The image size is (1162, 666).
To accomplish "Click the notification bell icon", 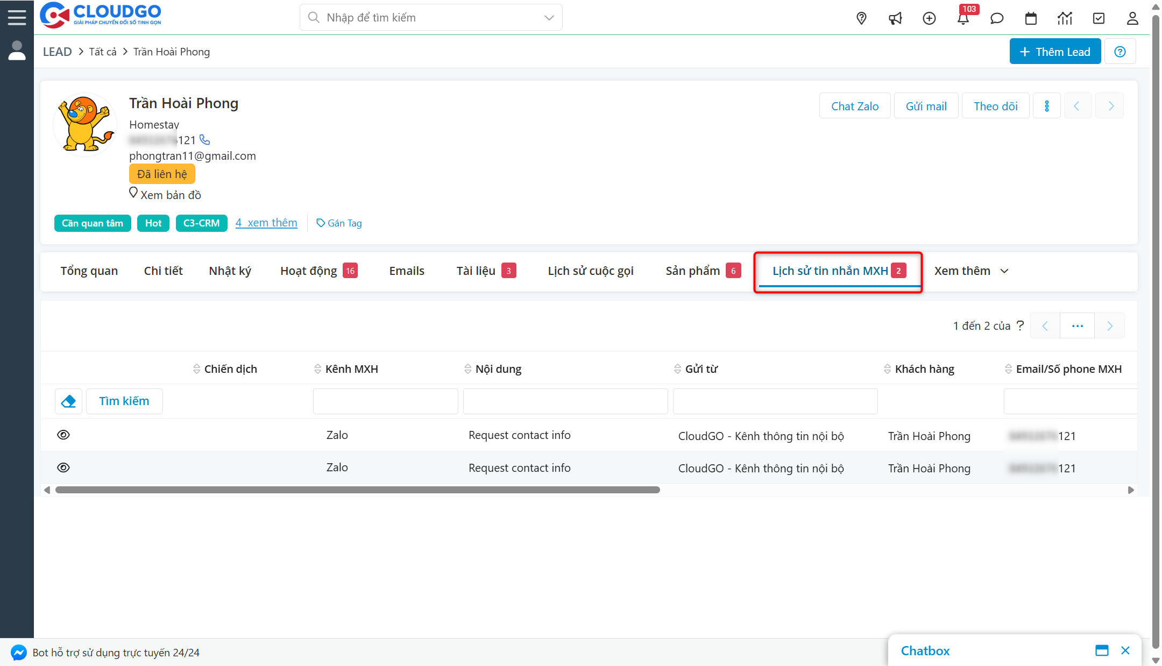I will coord(963,19).
